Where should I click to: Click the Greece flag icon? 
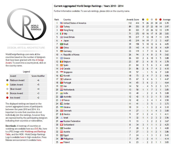(x=61, y=58)
